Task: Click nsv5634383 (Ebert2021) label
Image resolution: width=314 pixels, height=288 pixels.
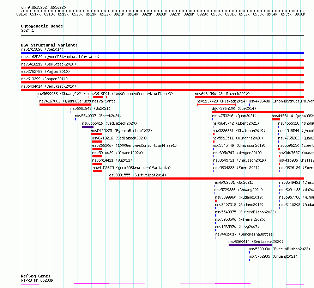Action: (236, 168)
